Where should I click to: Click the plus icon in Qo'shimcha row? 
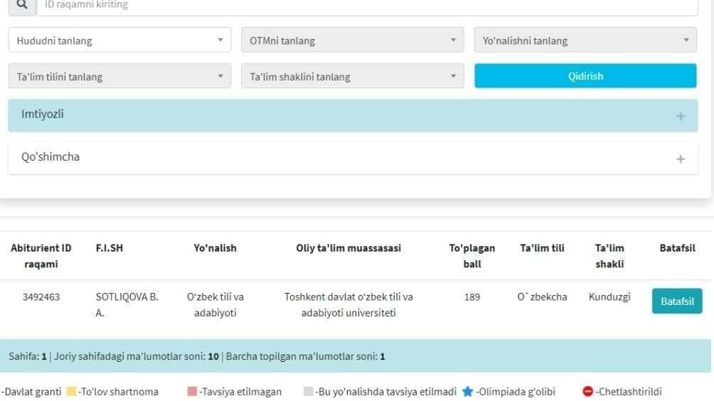(x=680, y=159)
